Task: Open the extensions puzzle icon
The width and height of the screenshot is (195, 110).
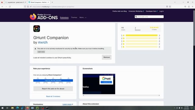Action: click(x=189, y=6)
